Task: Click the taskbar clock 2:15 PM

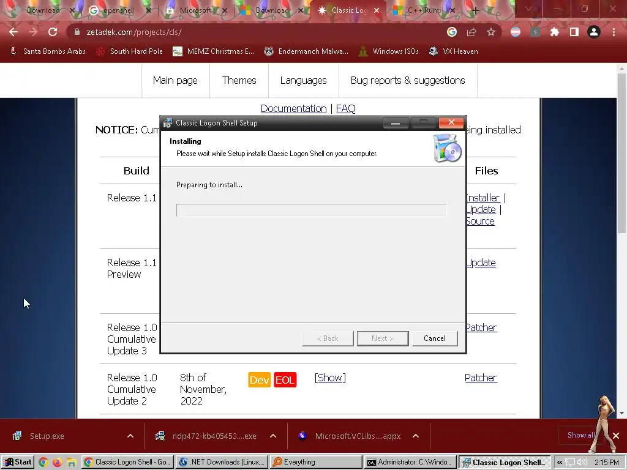Action: 607,463
